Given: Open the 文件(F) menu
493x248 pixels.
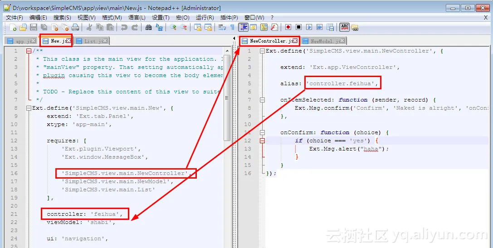Looking at the screenshot, I should 15,18.
